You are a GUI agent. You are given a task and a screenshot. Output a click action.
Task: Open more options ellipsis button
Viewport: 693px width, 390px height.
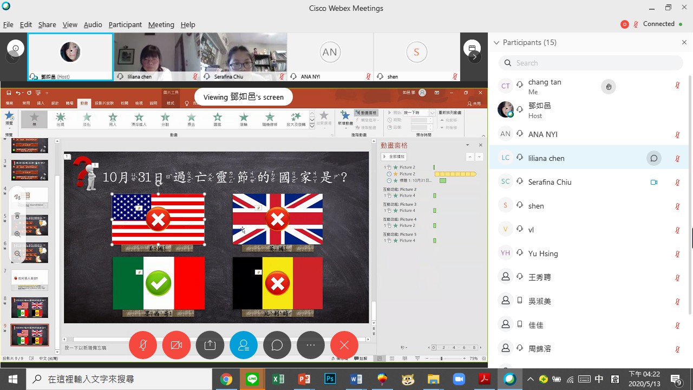coord(311,345)
